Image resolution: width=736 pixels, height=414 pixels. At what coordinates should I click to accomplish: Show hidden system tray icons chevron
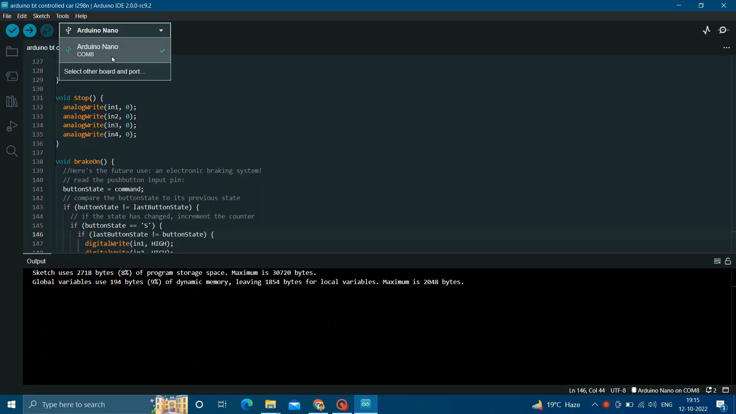[x=595, y=404]
